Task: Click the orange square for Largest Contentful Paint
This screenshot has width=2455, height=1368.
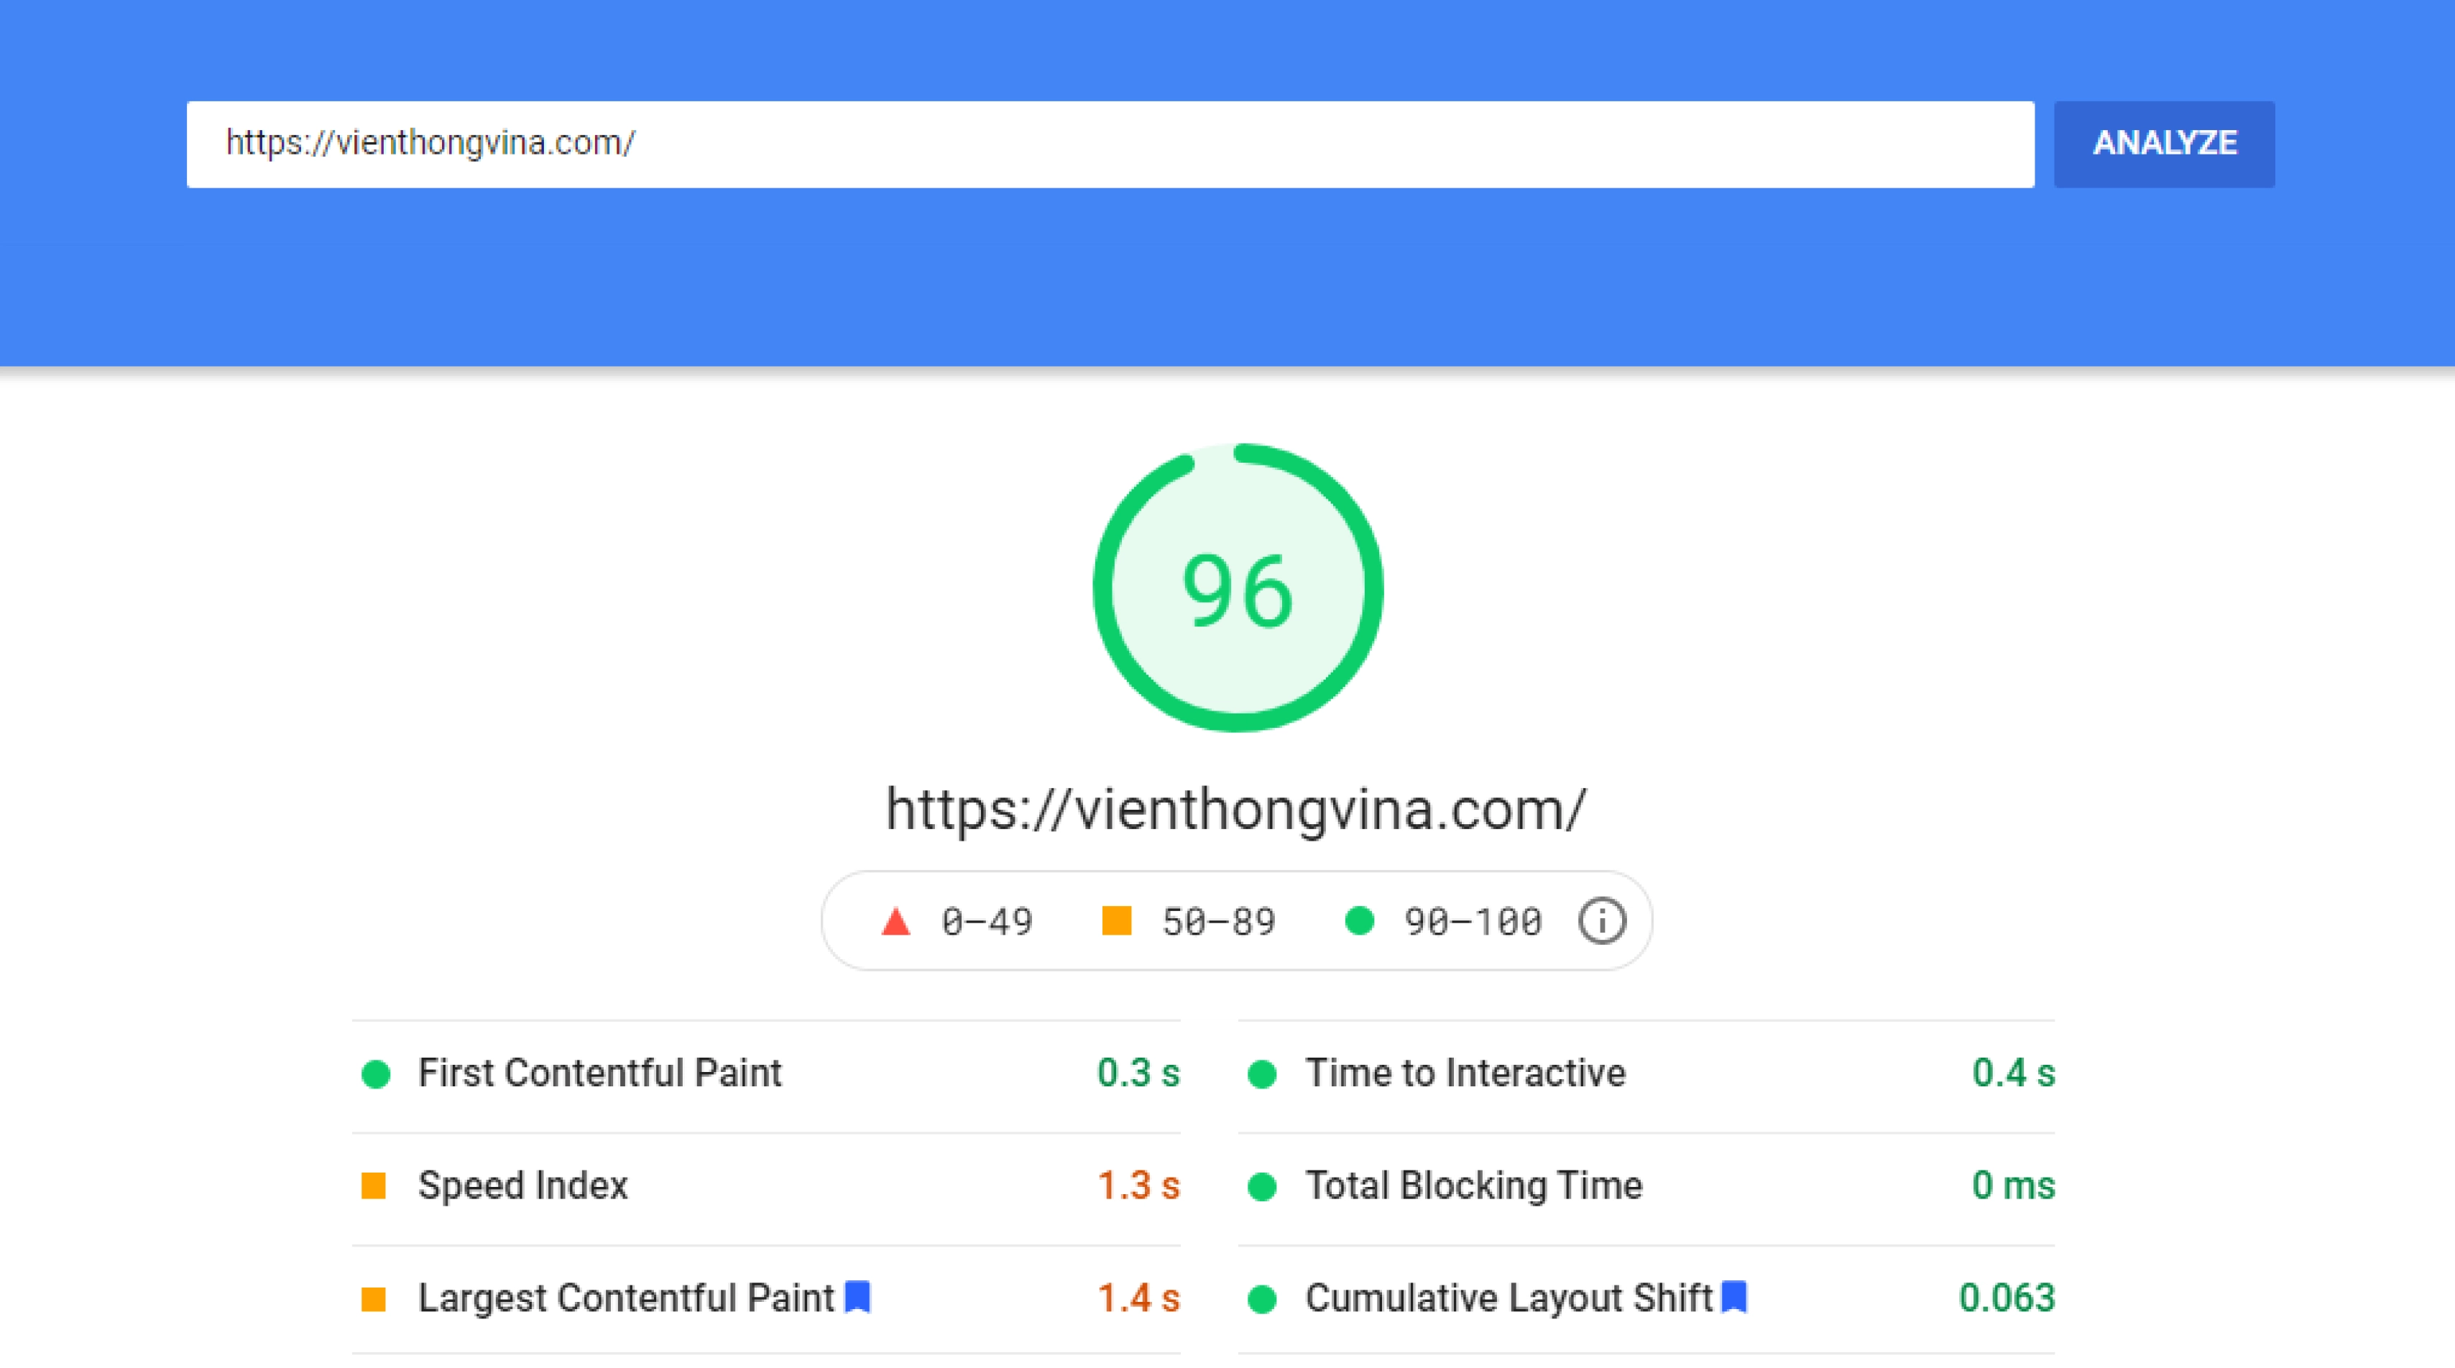Action: 374,1298
